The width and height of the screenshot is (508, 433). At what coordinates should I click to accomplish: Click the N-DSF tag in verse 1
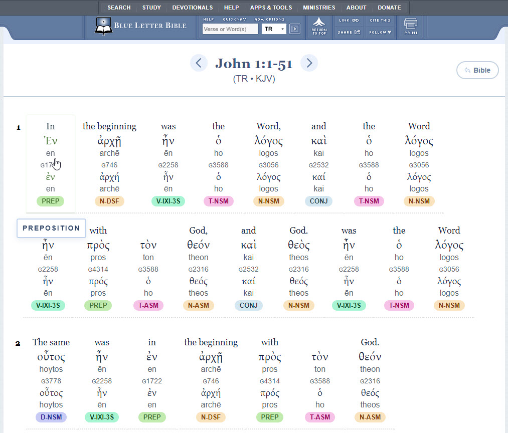click(109, 201)
